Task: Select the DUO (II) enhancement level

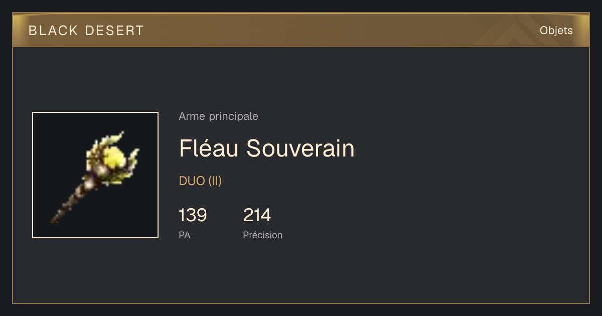Action: 200,181
